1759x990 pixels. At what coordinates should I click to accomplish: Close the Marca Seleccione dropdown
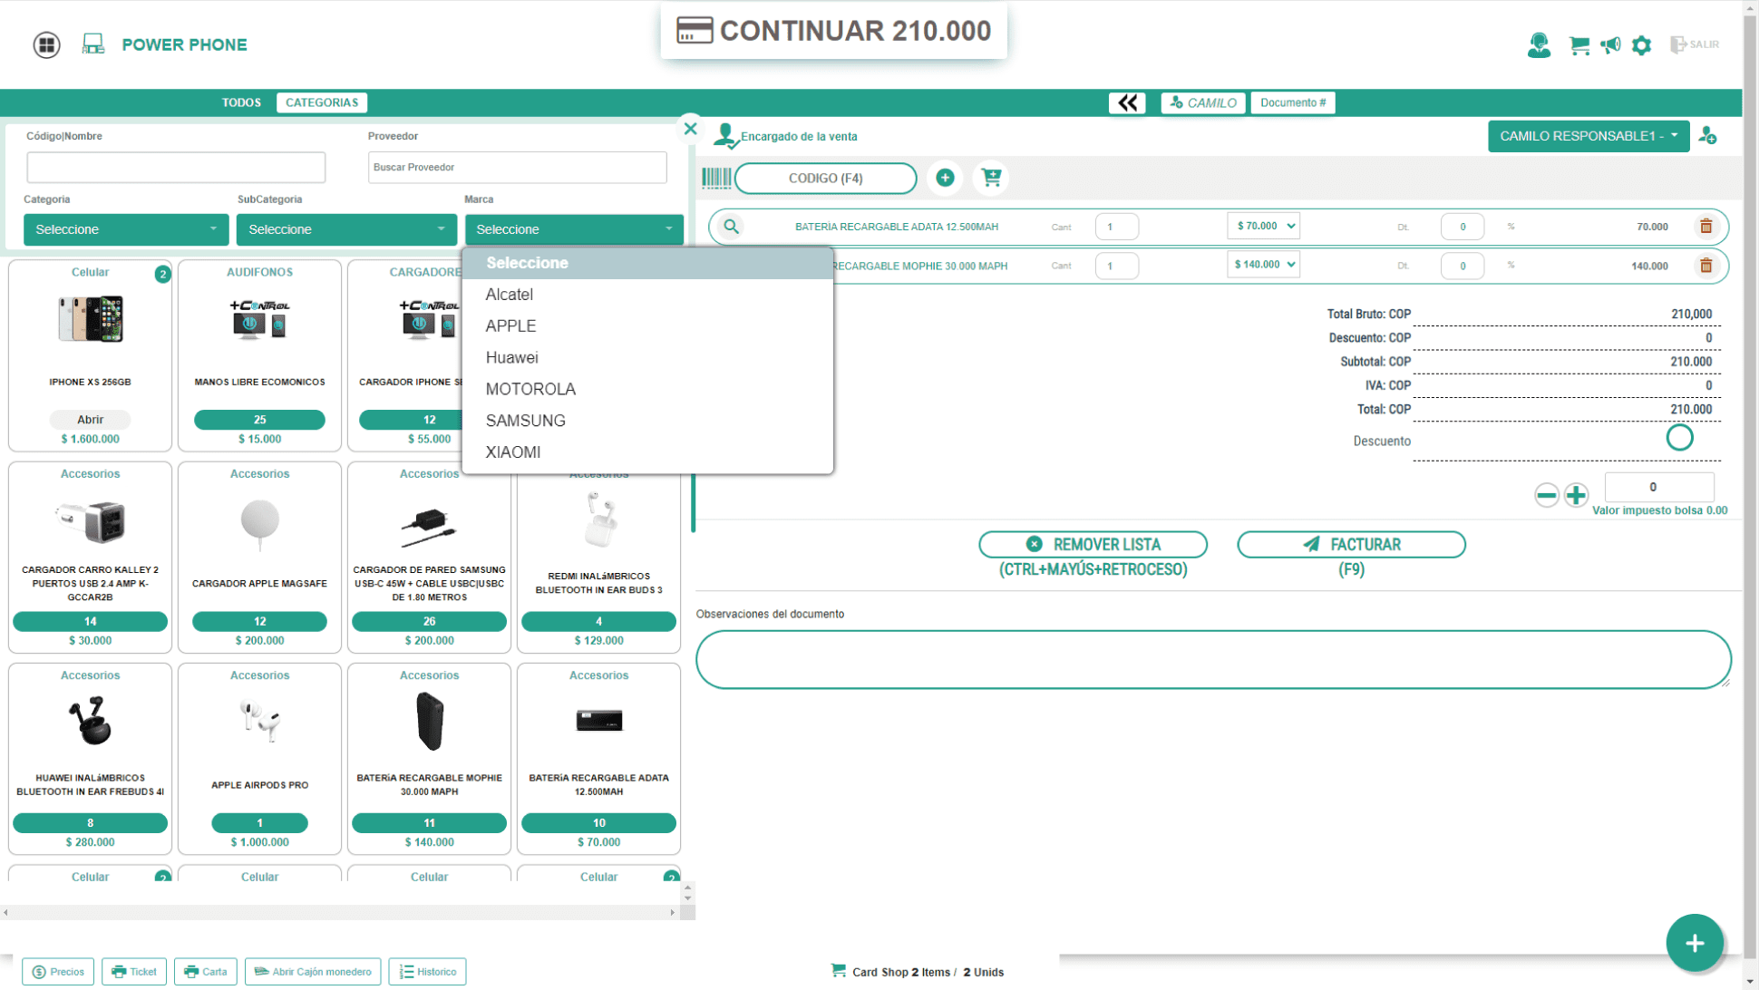pos(575,229)
